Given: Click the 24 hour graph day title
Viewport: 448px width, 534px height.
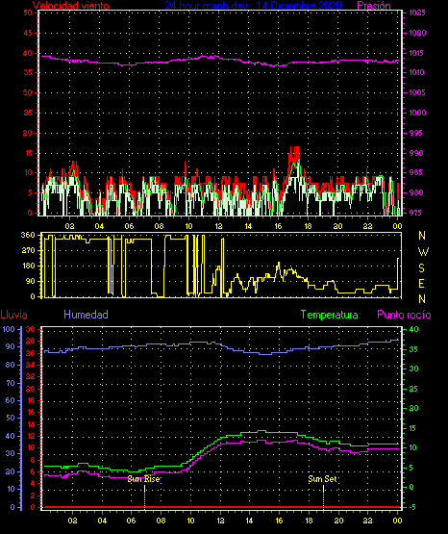Looking at the screenshot, I should pos(253,6).
